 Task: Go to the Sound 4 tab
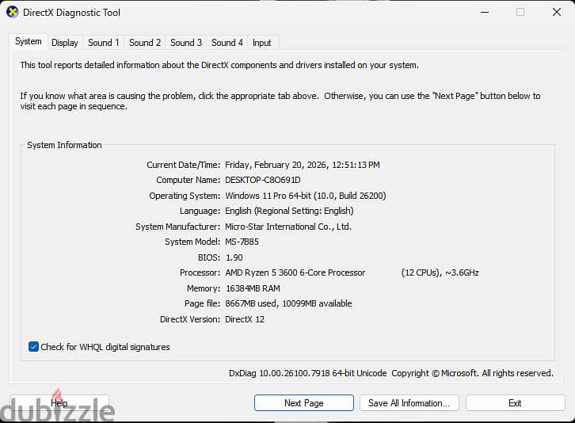(227, 43)
